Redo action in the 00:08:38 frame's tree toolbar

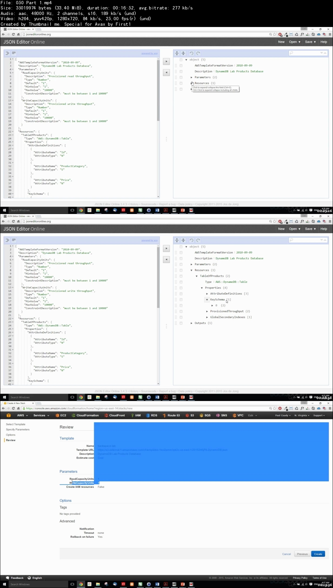(198, 240)
